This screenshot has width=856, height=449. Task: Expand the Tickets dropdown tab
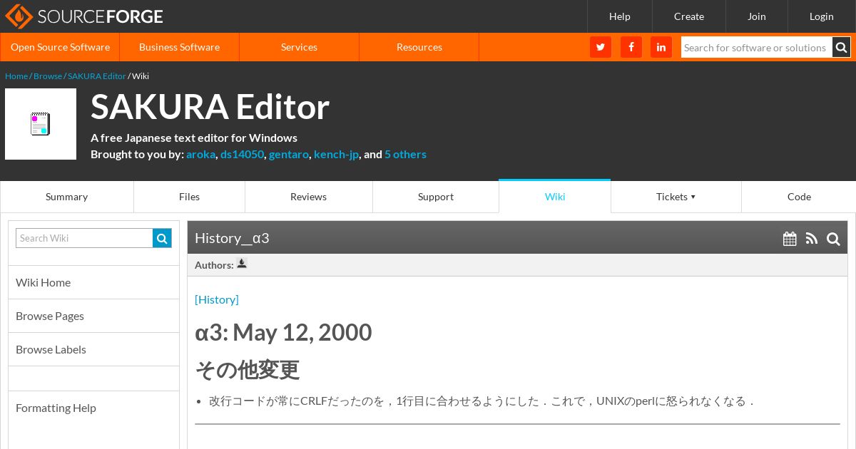676,197
